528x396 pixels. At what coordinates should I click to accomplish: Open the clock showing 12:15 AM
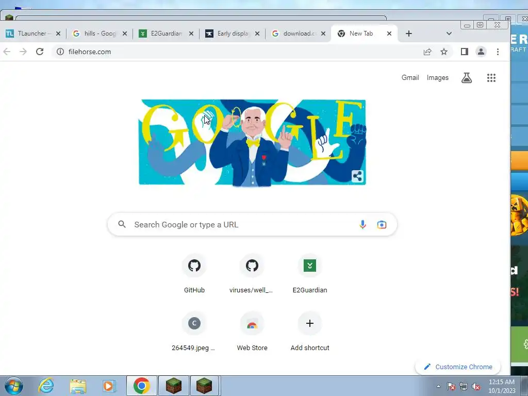pyautogui.click(x=502, y=386)
